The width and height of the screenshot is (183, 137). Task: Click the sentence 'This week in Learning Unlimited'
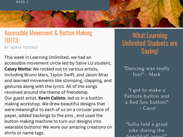tap(37, 57)
